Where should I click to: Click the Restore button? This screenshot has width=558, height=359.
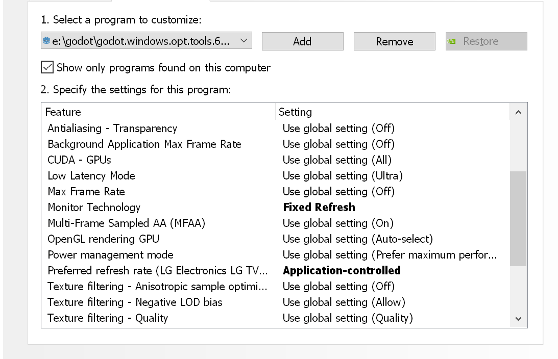(485, 41)
